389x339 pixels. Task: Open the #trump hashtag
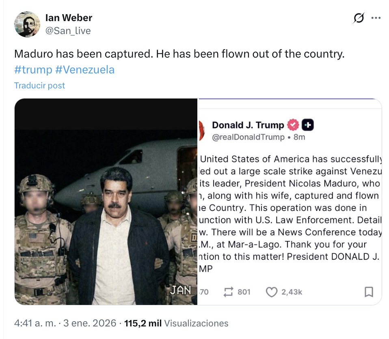pos(33,70)
